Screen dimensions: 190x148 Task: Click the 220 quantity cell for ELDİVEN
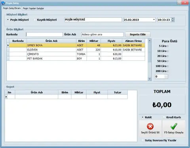tap(94, 50)
